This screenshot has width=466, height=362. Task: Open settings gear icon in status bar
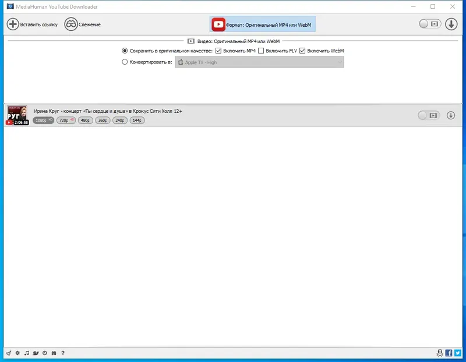[18, 353]
